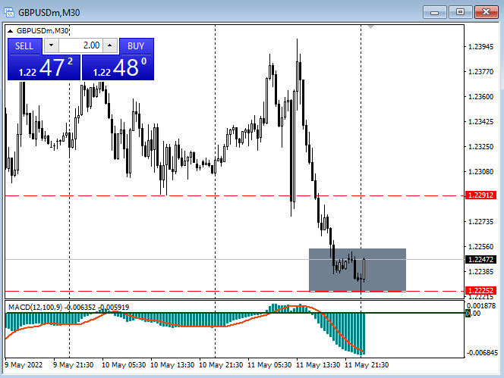
Task: Click the 2.00 volume input field
Action: [80, 45]
